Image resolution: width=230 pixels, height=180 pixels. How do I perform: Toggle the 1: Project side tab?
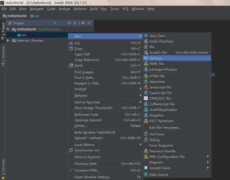tap(3, 31)
